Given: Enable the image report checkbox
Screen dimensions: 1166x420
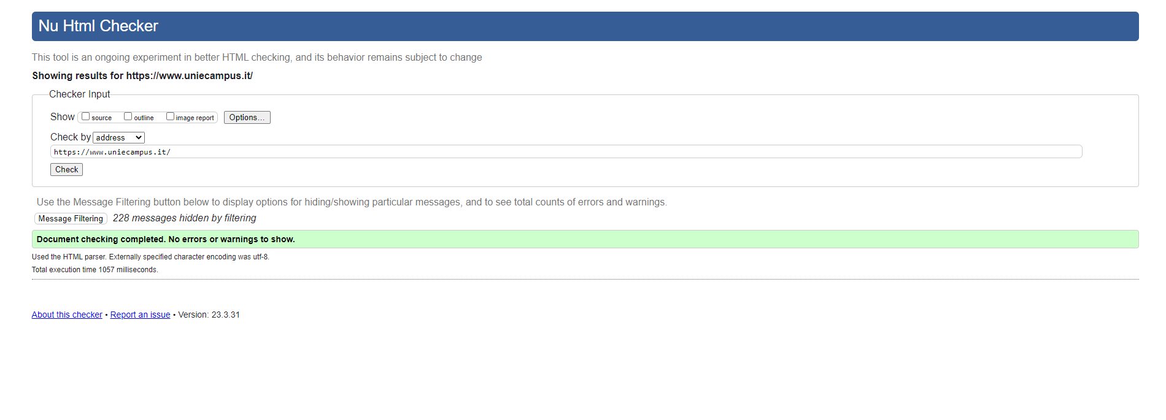Looking at the screenshot, I should [170, 116].
